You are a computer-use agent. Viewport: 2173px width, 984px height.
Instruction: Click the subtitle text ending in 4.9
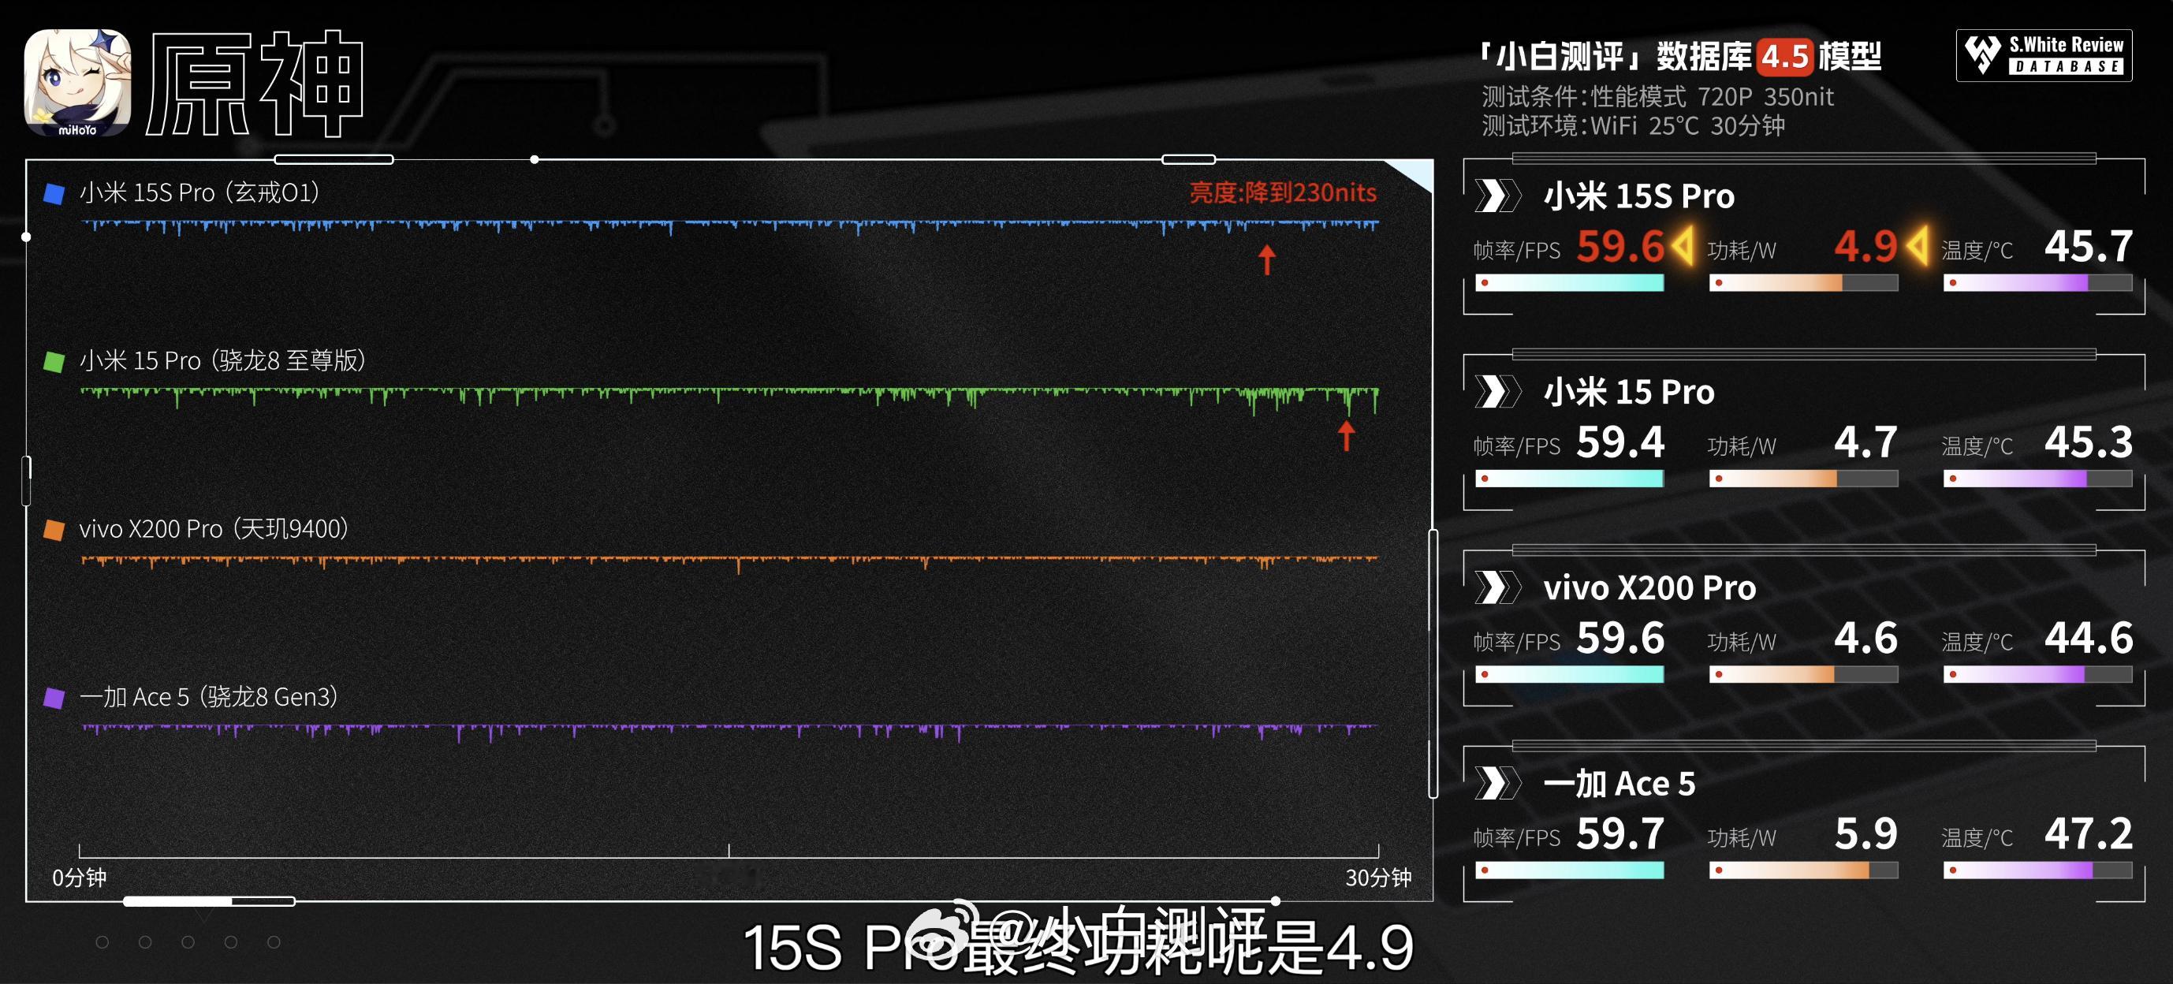click(1078, 947)
